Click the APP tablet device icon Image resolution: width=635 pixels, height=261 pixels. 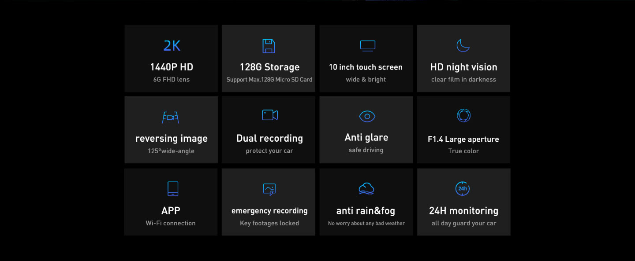click(x=173, y=188)
